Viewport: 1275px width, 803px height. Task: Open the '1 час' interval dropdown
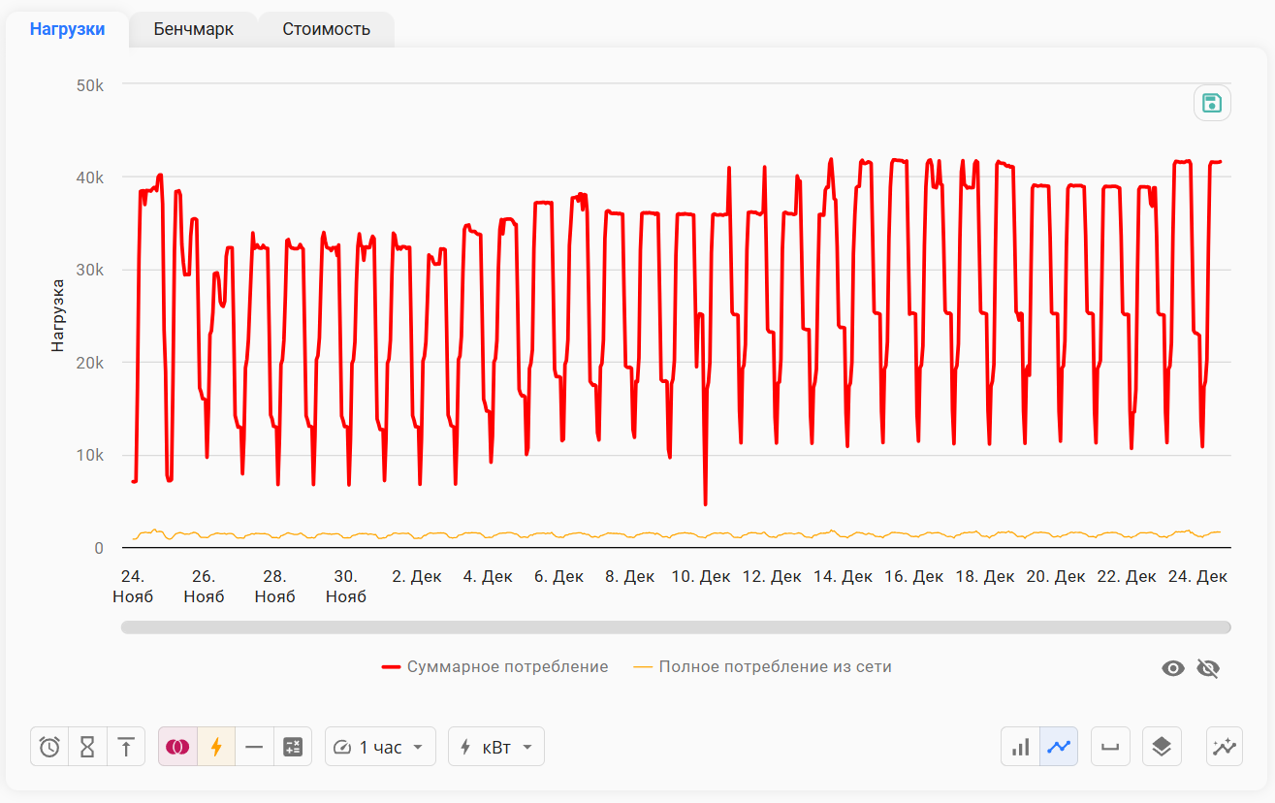point(380,747)
